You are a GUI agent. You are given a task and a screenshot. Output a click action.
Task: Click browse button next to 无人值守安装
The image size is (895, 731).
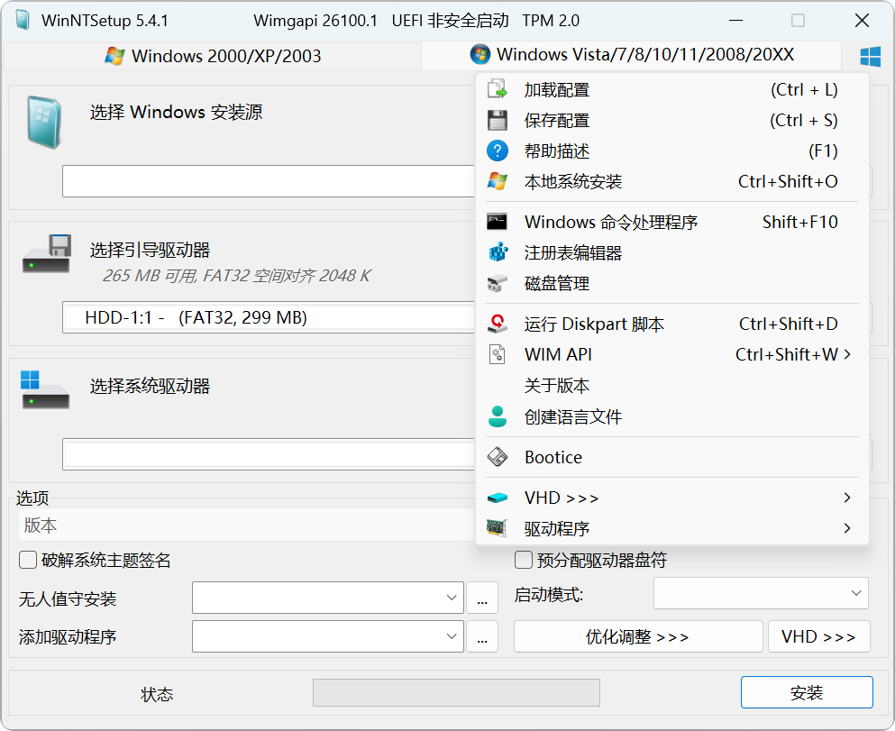click(482, 598)
